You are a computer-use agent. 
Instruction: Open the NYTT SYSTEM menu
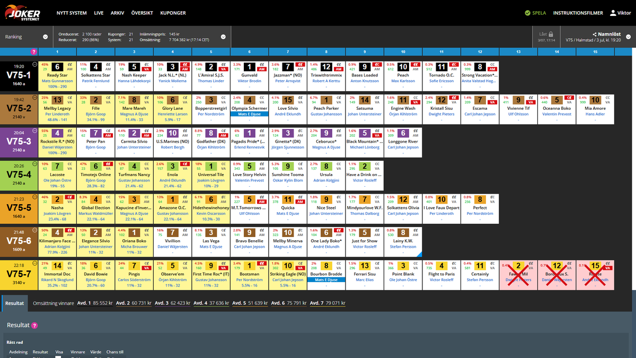tap(72, 13)
